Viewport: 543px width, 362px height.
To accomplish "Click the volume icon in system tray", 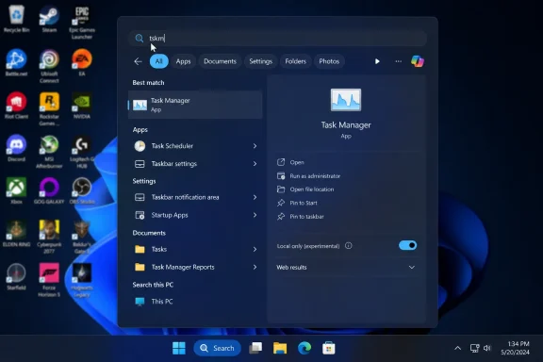I will click(x=487, y=348).
